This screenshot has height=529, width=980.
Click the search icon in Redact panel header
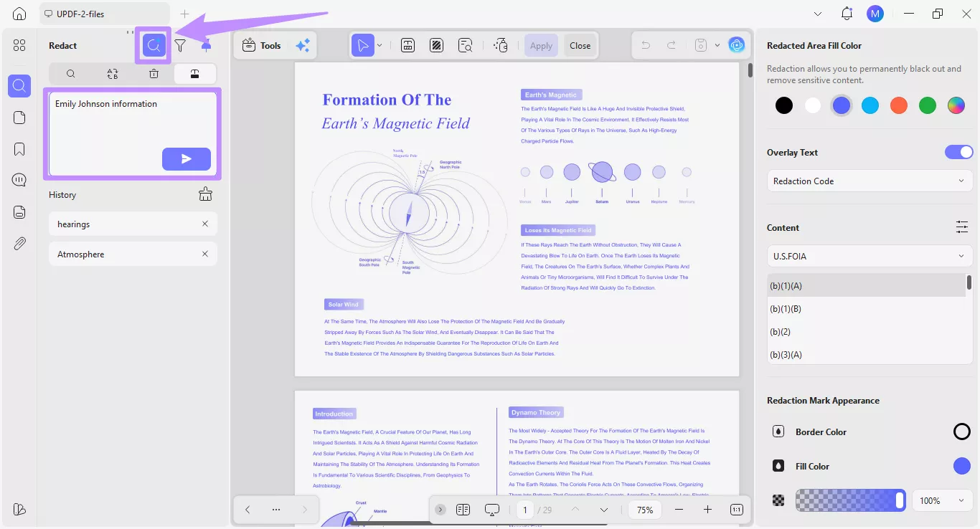click(154, 45)
